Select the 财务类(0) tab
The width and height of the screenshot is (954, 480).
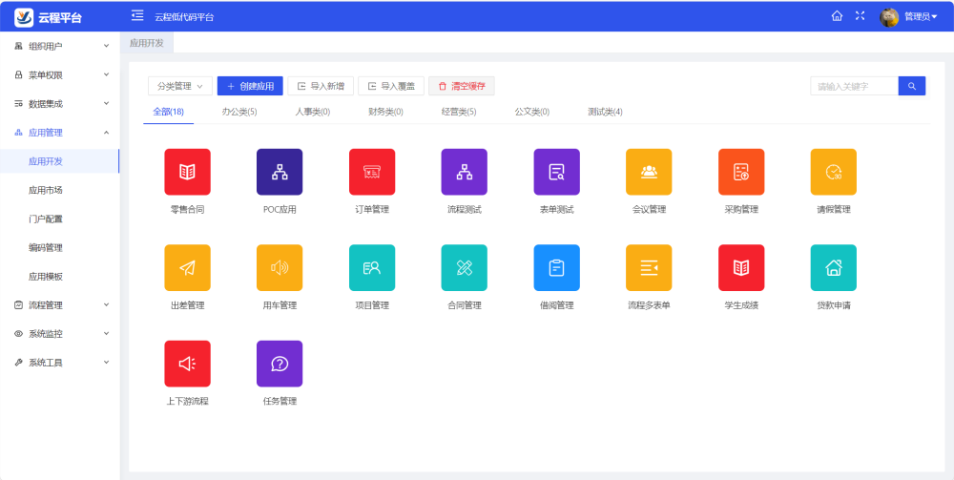coord(385,112)
